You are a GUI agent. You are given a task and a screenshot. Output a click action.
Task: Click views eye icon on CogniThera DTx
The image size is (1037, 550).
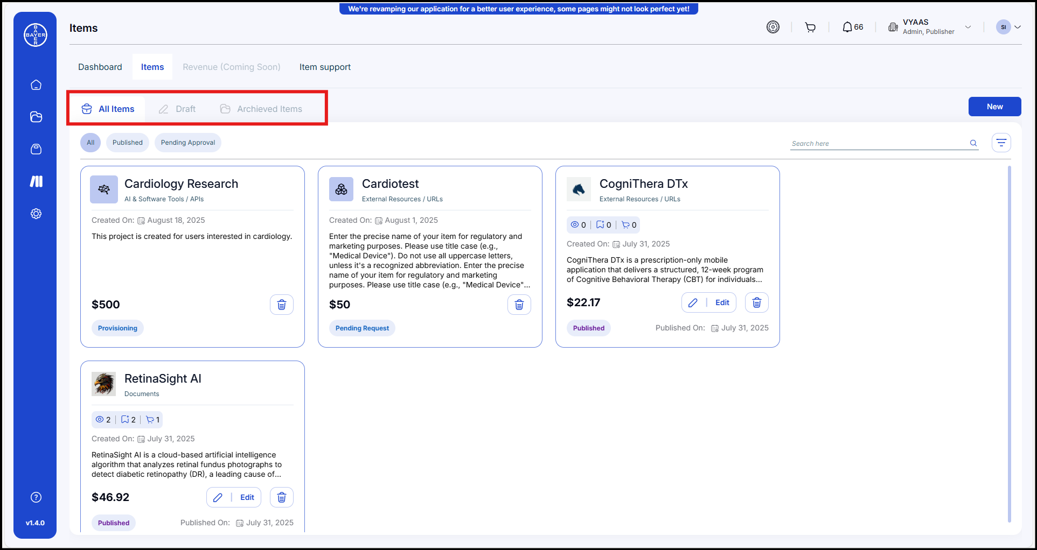pyautogui.click(x=575, y=225)
